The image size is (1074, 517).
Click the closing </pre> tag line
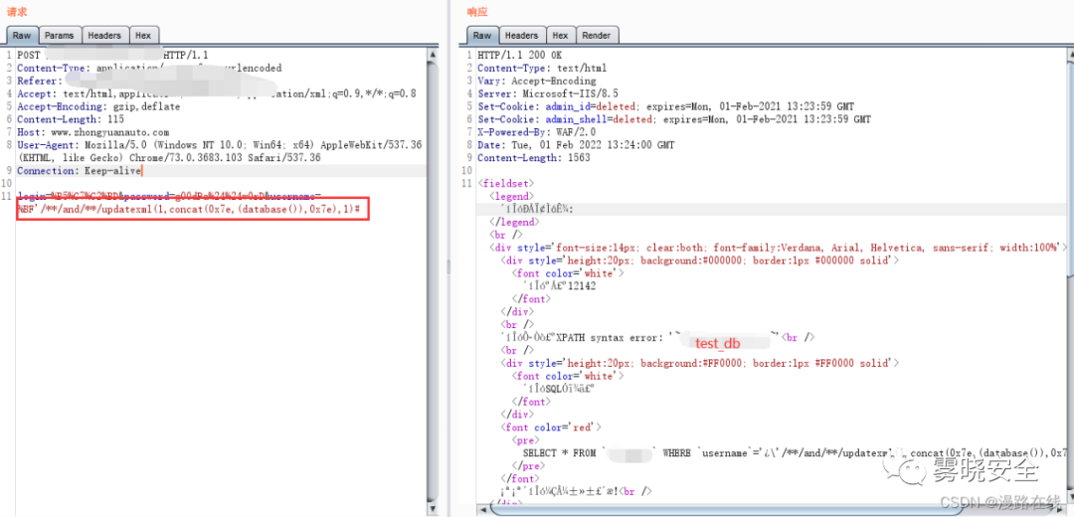click(x=527, y=465)
